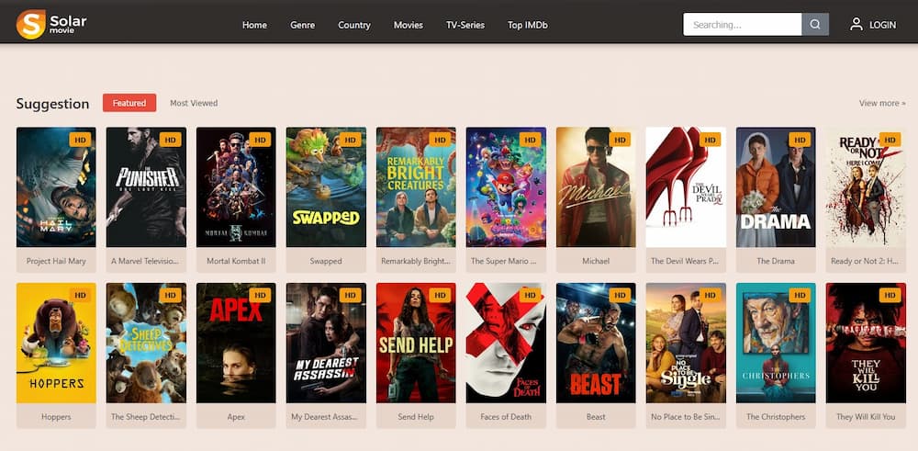
Task: Open the Remarkably Bright Creatures poster
Action: coord(416,186)
